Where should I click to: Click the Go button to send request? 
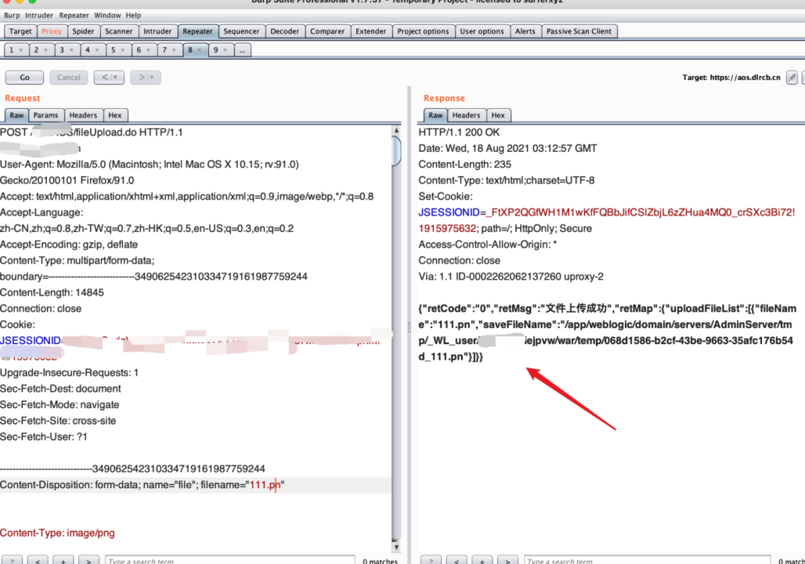24,78
